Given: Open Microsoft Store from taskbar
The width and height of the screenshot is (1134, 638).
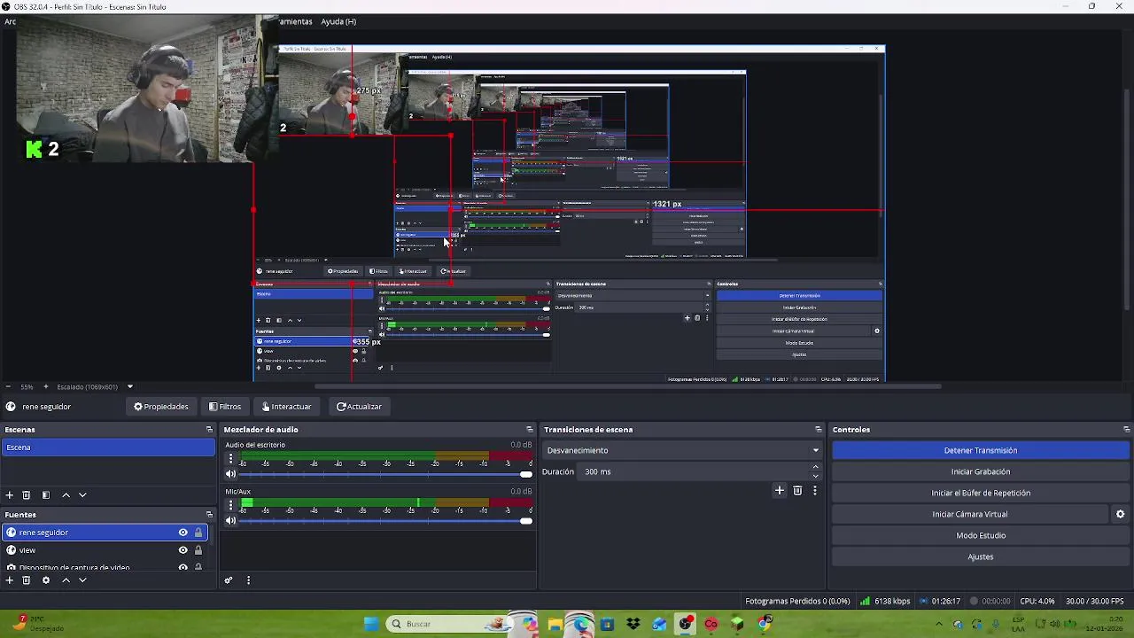Looking at the screenshot, I should 607,624.
